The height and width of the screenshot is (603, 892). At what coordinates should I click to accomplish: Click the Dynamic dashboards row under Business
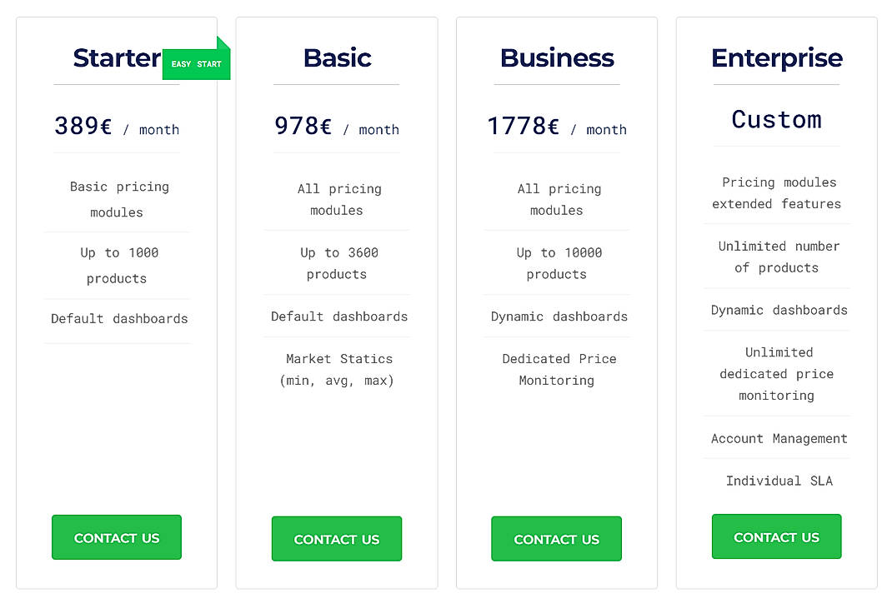556,316
